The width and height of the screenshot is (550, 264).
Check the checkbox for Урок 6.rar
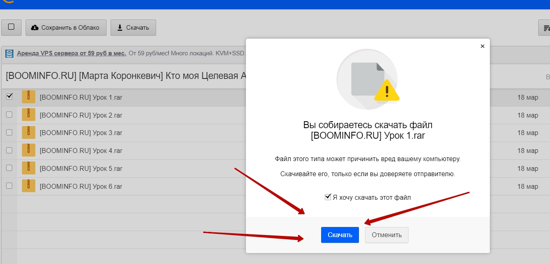9,186
